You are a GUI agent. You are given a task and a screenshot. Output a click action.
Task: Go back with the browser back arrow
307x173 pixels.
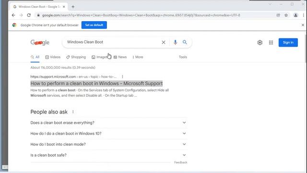pyautogui.click(x=13, y=15)
